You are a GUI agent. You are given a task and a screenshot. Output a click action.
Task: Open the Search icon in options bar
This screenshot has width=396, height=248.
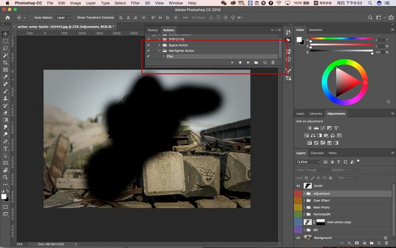pos(370,17)
